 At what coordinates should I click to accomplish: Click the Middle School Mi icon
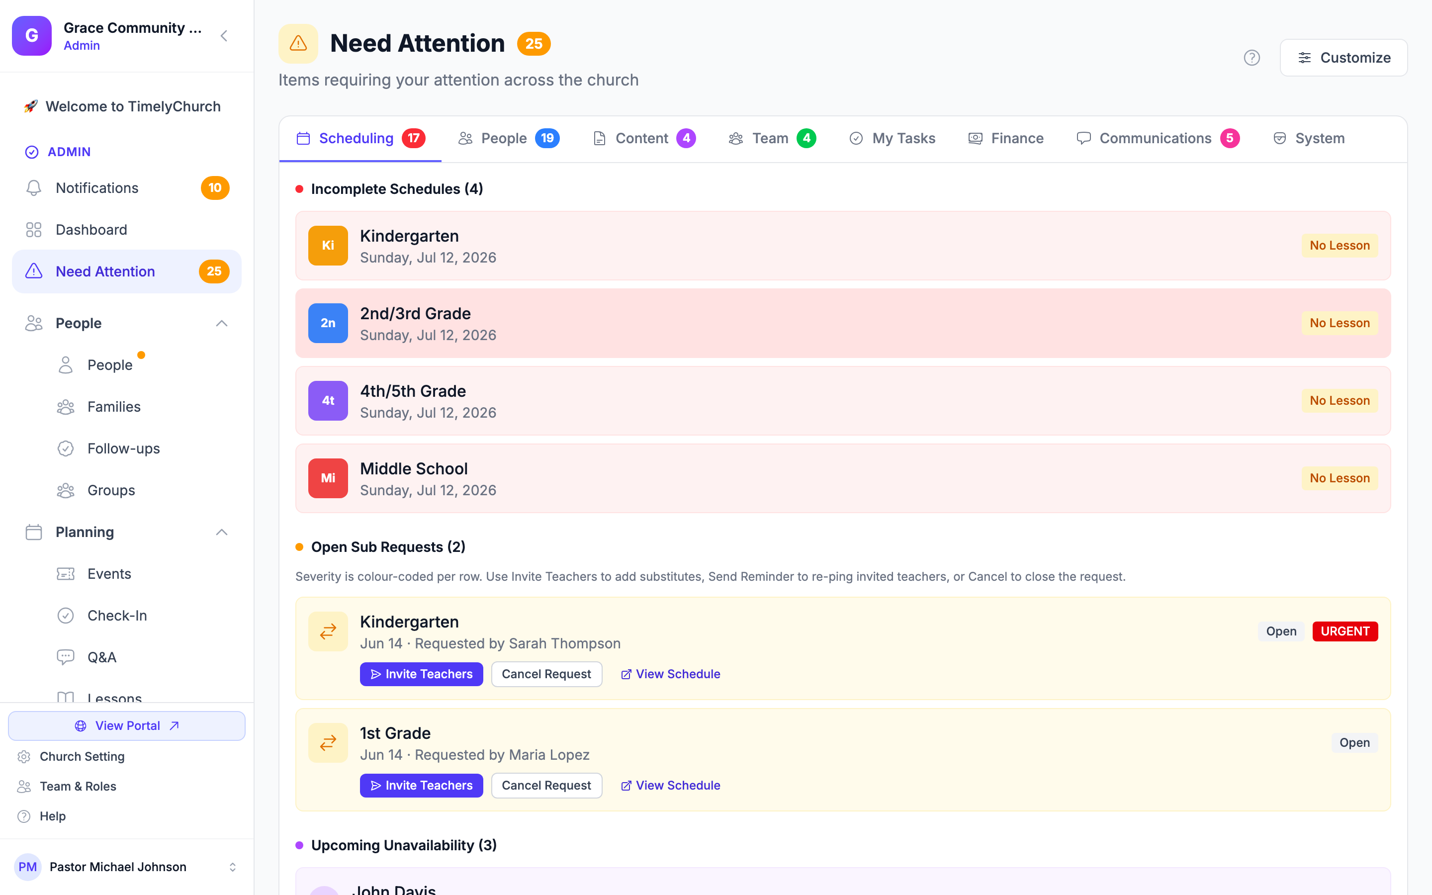328,478
